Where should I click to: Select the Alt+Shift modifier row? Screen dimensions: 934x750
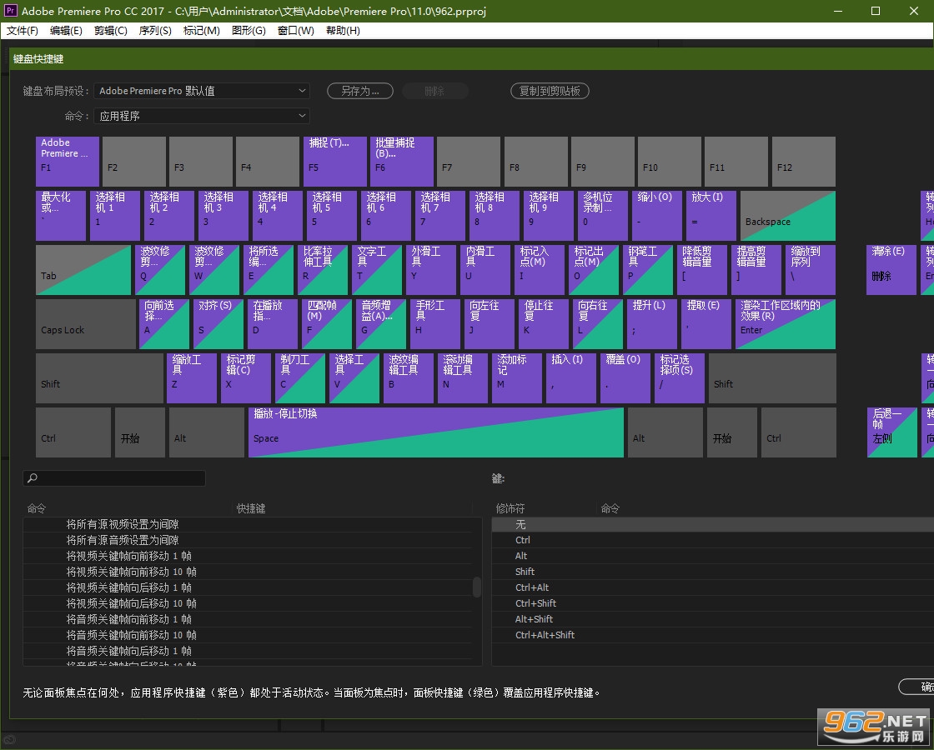click(x=712, y=619)
